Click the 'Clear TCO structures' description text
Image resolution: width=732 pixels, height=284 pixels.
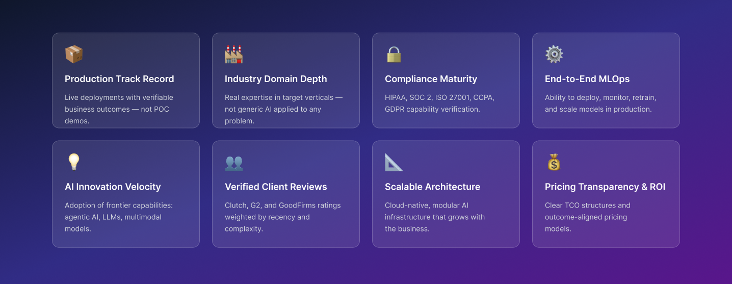click(x=587, y=217)
